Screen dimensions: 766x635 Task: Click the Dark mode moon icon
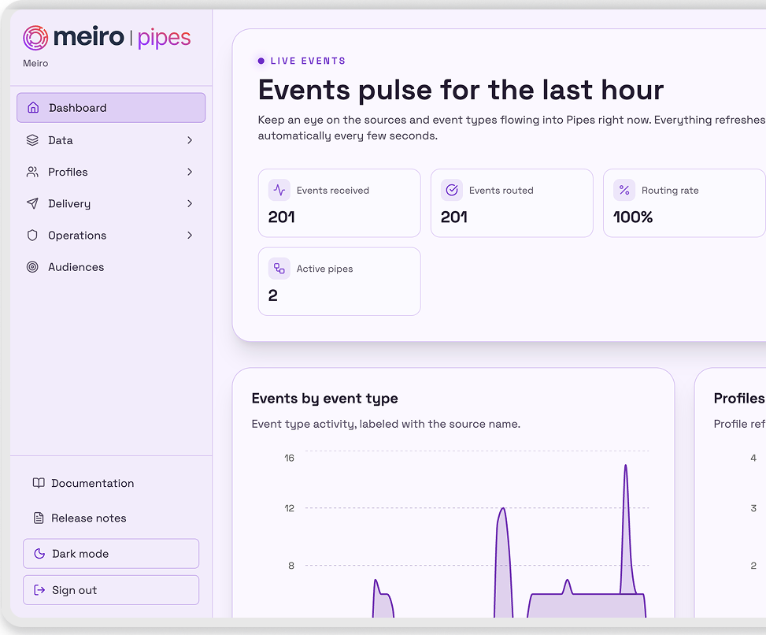[x=39, y=553]
